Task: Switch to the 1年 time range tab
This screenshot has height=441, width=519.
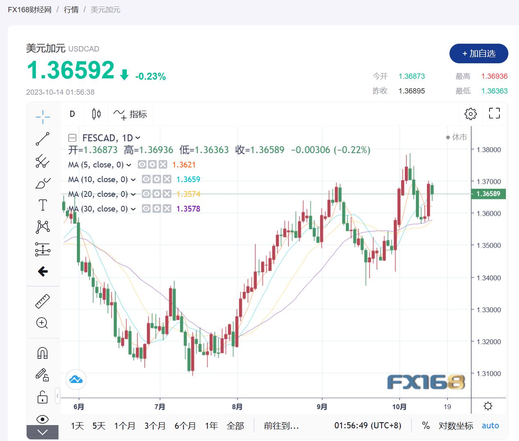Action: point(211,425)
